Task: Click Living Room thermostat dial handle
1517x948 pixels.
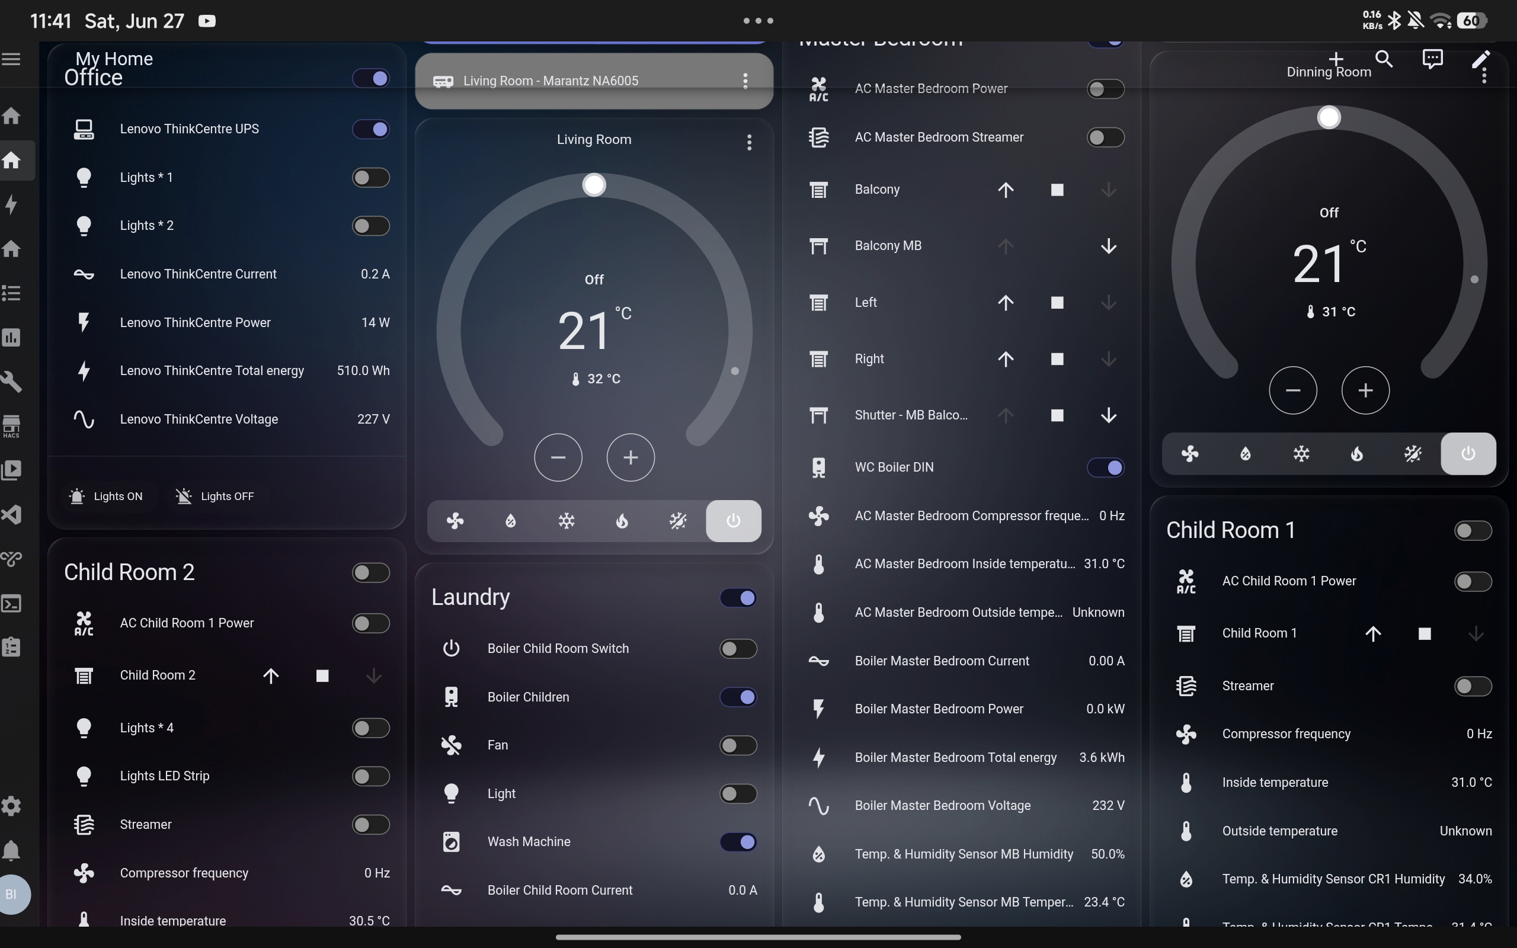Action: (x=594, y=185)
